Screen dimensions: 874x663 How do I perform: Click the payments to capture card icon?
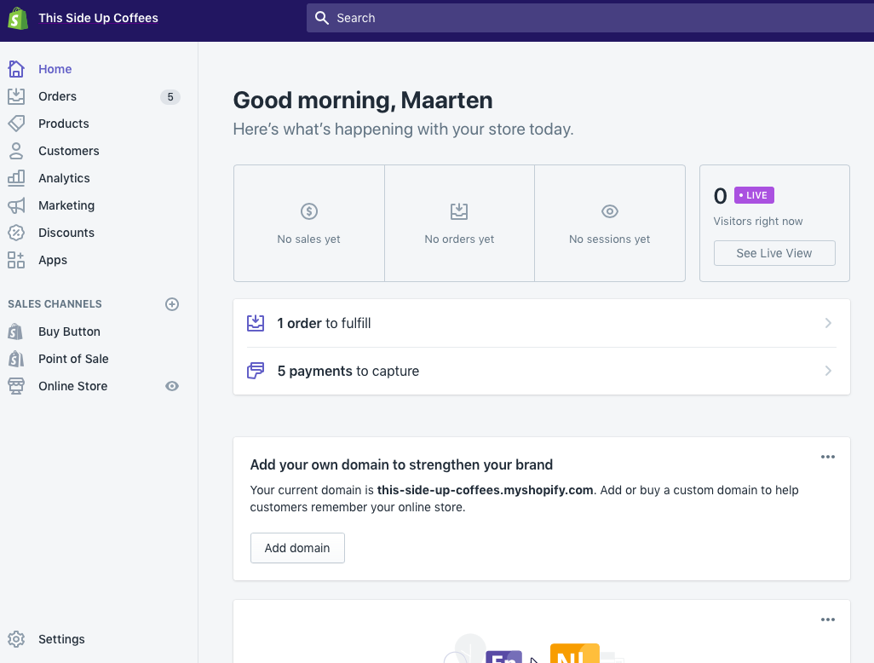coord(256,371)
